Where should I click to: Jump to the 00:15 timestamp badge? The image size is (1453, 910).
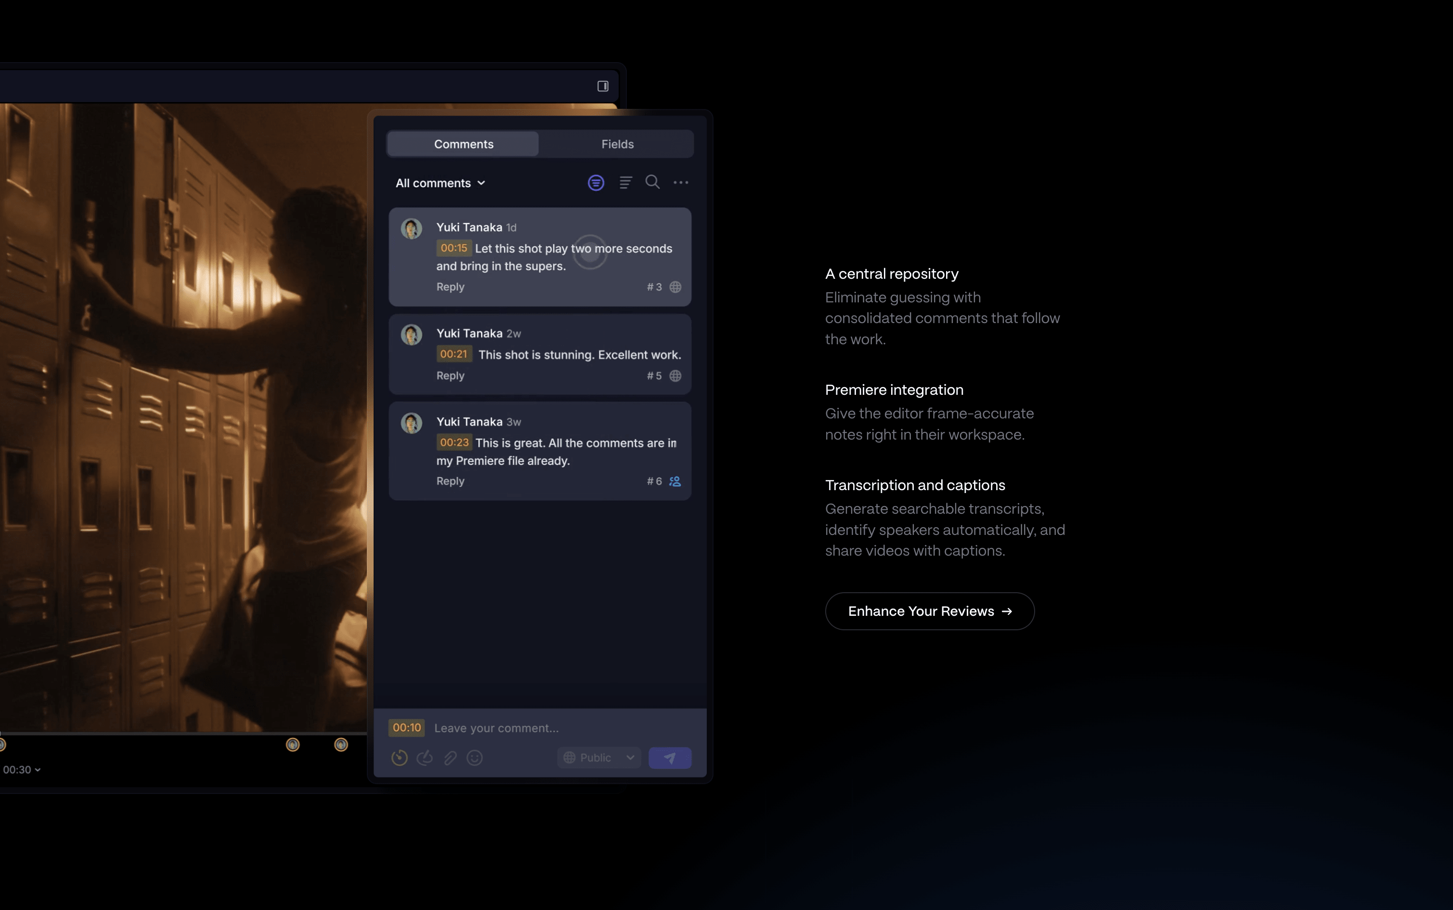pos(454,248)
